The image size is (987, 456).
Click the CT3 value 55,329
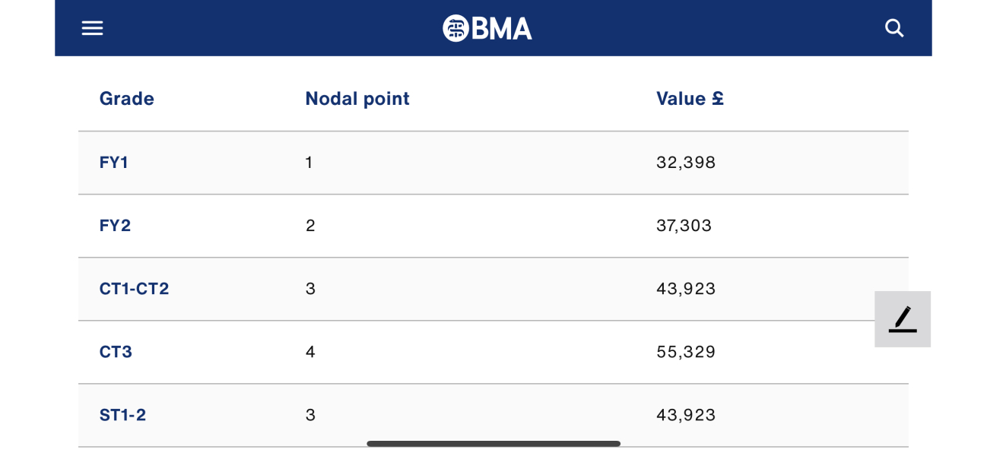[686, 352]
